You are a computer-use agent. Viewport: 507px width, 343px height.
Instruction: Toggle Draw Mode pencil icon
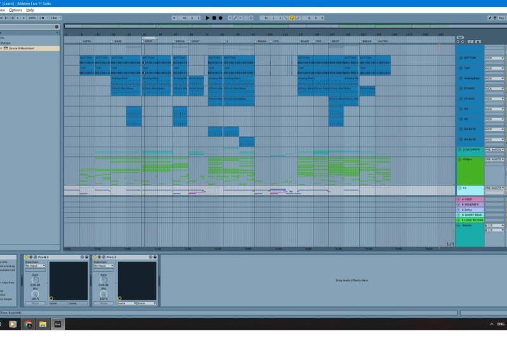489,18
